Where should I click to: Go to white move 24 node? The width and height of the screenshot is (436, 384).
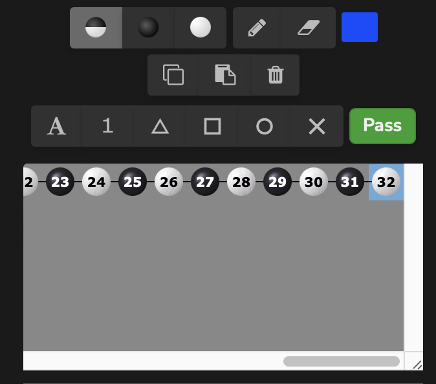coord(96,182)
